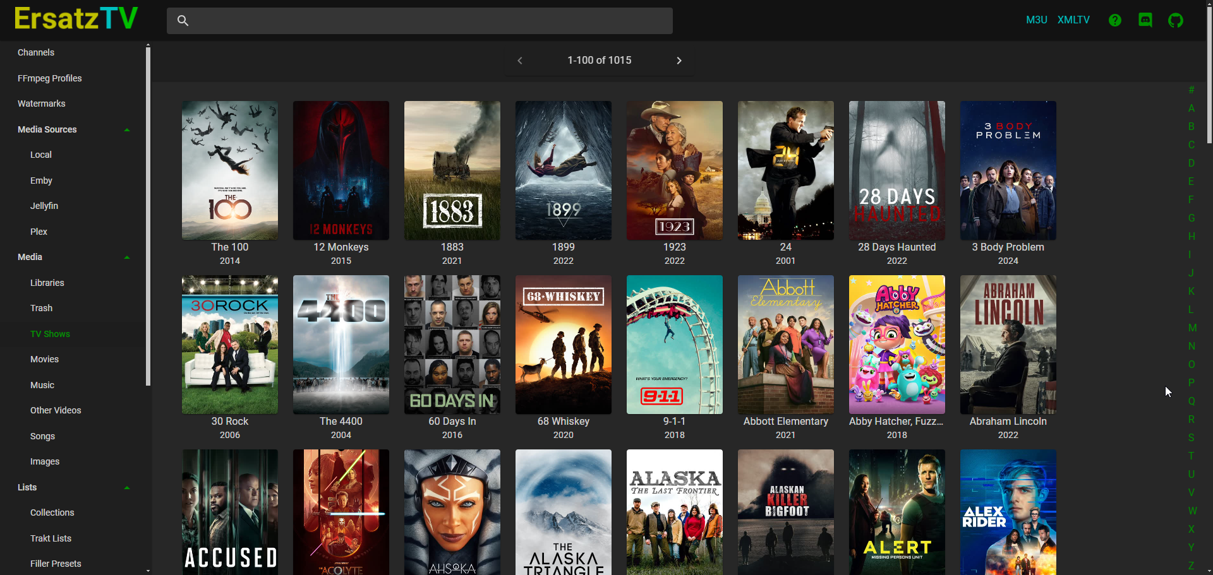Open the 30 Rock poster

[x=230, y=345]
